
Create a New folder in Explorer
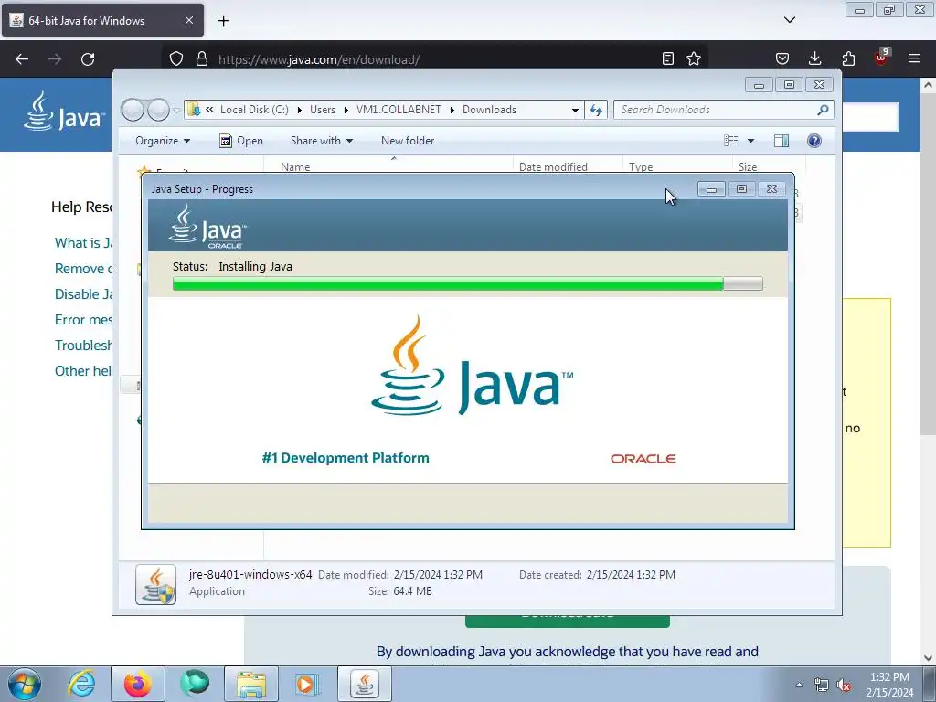click(408, 141)
